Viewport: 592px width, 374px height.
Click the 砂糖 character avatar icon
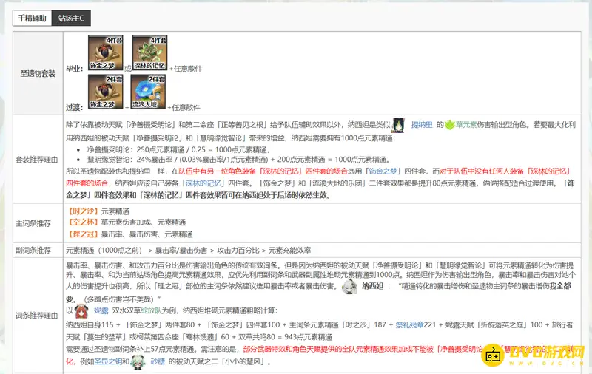click(138, 361)
